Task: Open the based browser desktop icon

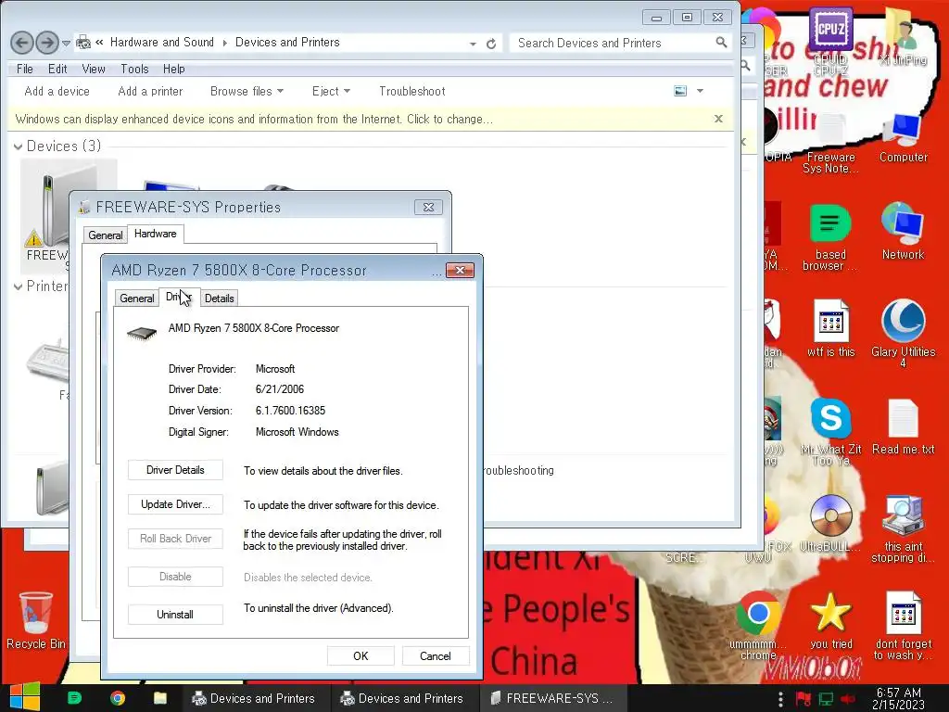Action: click(830, 237)
